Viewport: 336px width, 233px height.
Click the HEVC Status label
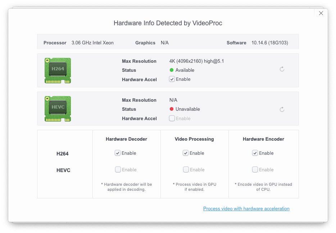(129, 109)
